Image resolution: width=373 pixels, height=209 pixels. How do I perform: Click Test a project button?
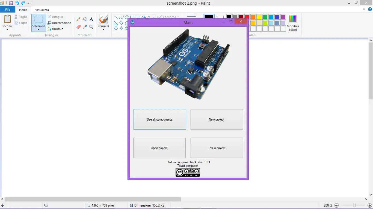coord(217,148)
